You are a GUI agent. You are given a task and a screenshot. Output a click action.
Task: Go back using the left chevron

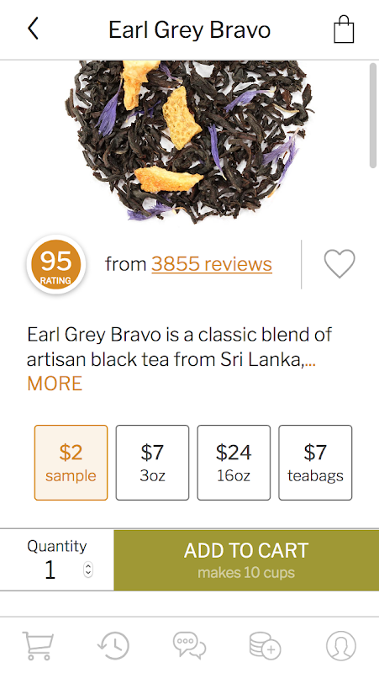click(33, 29)
